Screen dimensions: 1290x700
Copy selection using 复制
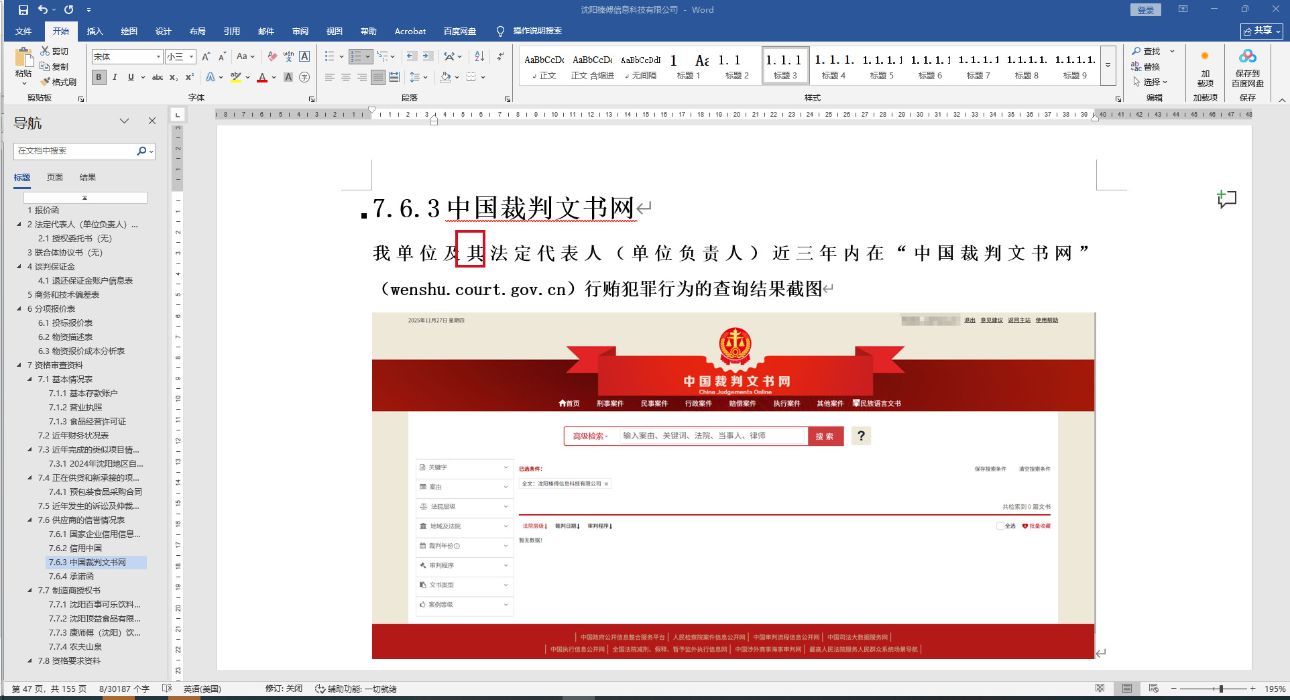coord(54,66)
